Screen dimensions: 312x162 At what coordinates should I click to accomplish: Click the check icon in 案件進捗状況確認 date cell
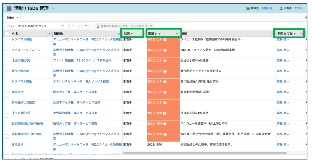pyautogui.click(x=165, y=103)
